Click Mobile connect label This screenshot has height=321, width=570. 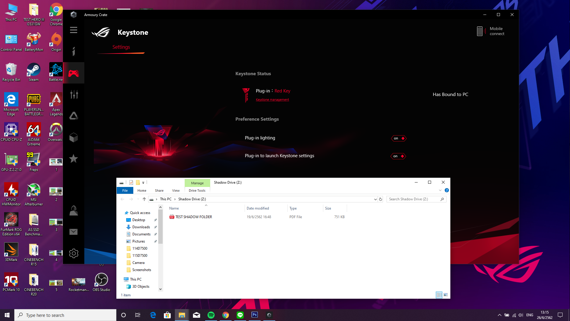(497, 31)
